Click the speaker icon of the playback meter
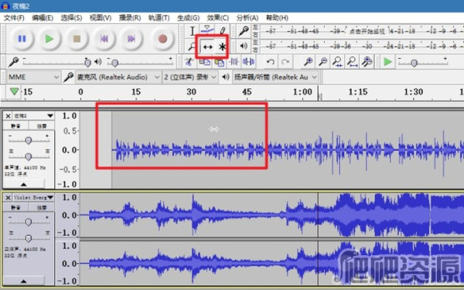The image size is (464, 290). pos(244,46)
